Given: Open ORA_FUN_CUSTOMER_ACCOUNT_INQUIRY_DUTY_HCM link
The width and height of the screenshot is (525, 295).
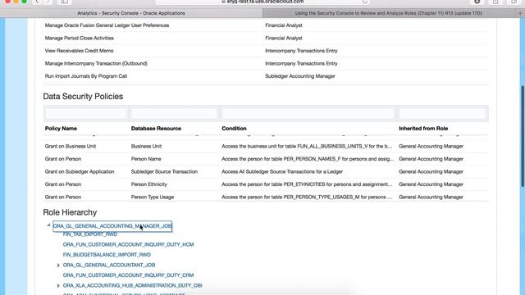Looking at the screenshot, I should click(128, 244).
